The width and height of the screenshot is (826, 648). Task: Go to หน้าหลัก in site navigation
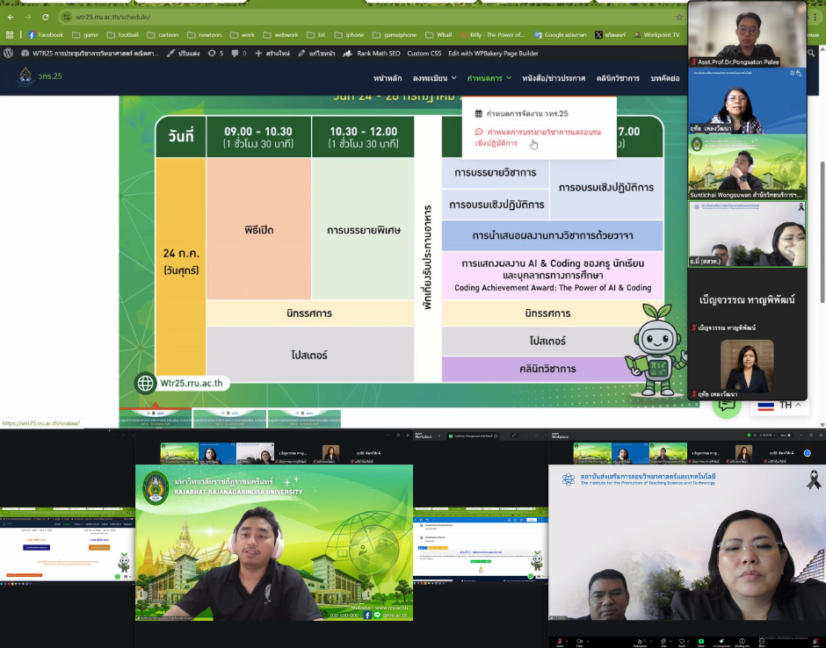click(x=388, y=78)
